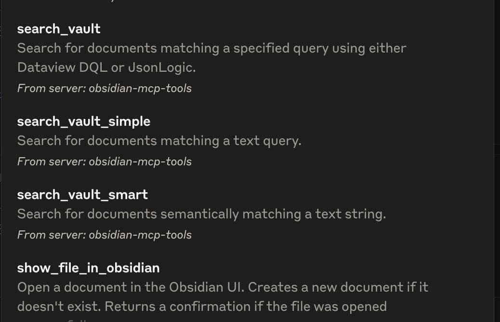Screen dimensions: 500x322
Task: Click the server label under search_vault_smart
Action: click(104, 235)
